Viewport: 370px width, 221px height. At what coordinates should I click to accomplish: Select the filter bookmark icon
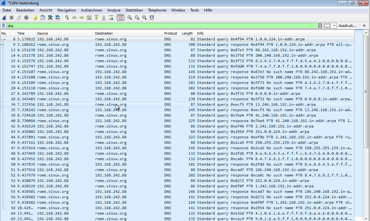(x=3, y=25)
